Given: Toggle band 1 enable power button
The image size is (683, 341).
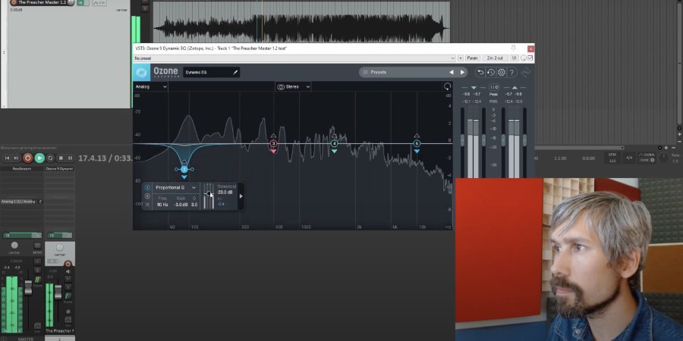Looking at the screenshot, I should (147, 187).
